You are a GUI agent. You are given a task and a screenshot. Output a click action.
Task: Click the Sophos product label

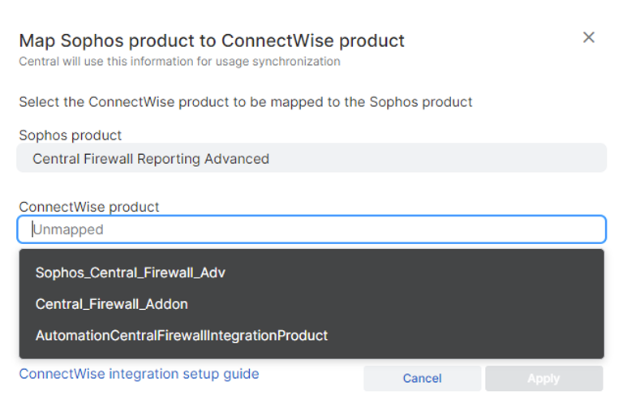coord(71,135)
